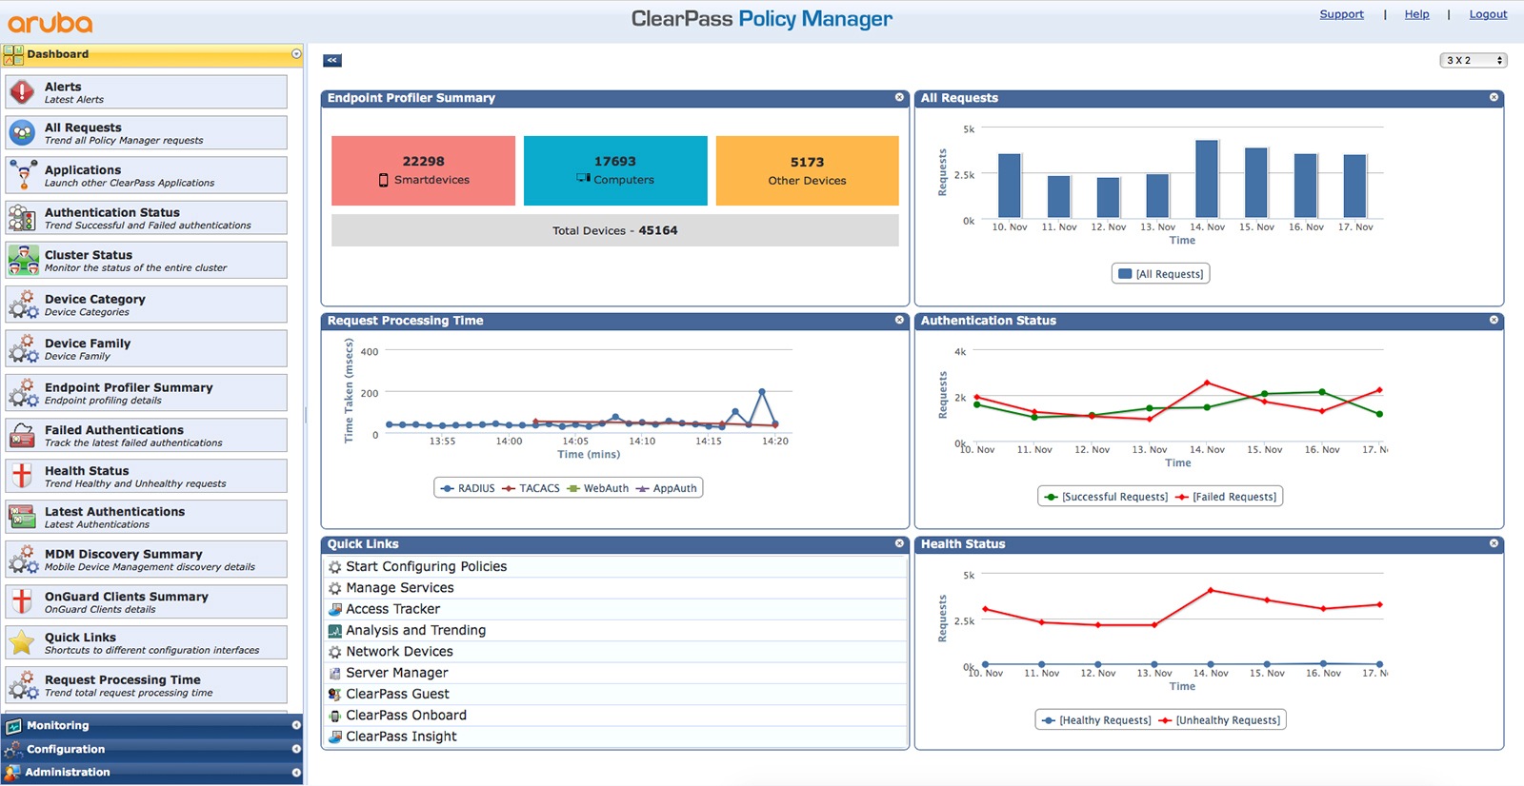The image size is (1524, 786).
Task: Open the Cluster Status sidebar icon
Action: coord(22,260)
